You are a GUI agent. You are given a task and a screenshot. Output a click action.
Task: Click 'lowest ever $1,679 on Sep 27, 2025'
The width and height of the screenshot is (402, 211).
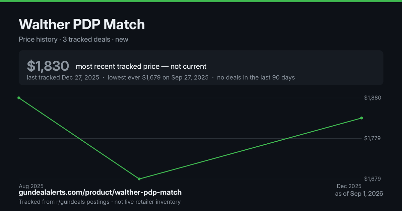click(x=158, y=77)
